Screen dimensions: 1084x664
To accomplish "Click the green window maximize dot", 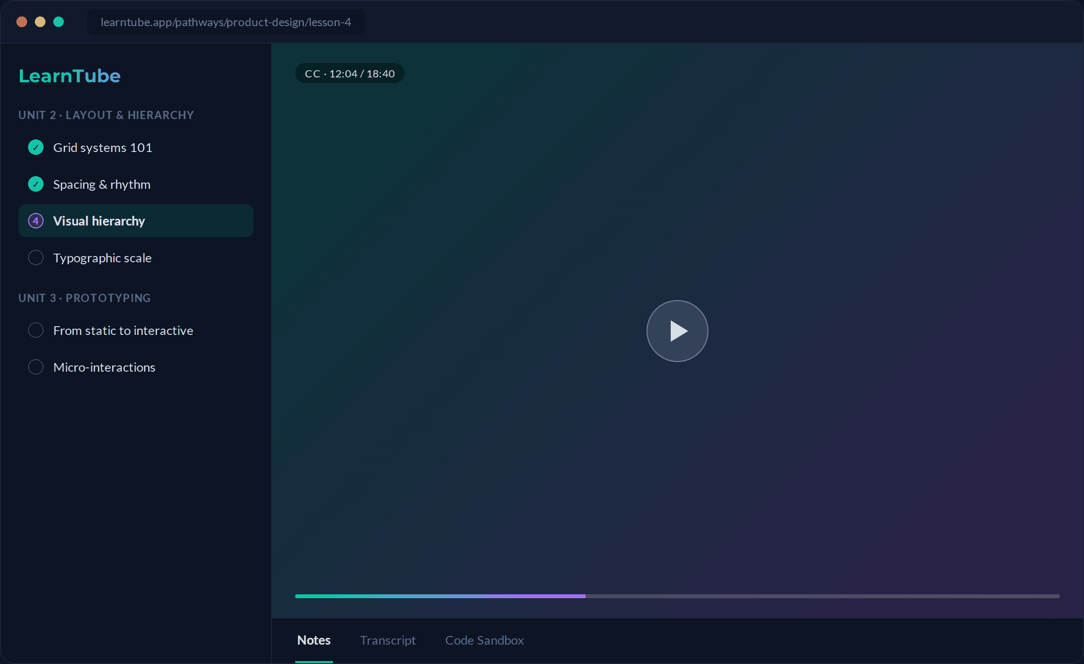I will point(59,22).
